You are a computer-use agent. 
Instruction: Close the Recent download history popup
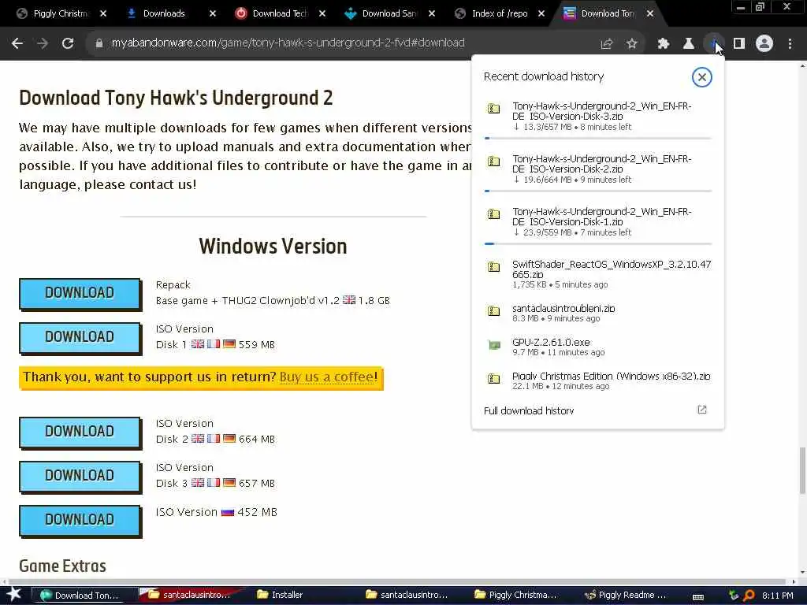coord(701,77)
